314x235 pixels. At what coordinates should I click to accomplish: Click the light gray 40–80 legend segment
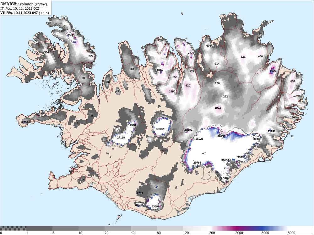tap(144, 228)
